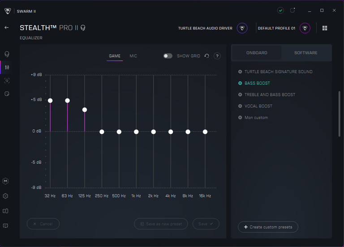Viewport: 344px width, 247px height.
Task: Click the Default Profile 01 label
Action: pos(276,28)
